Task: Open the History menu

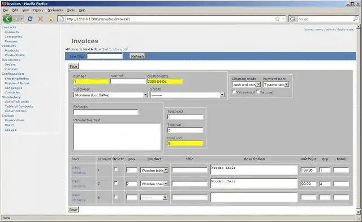Action: pyautogui.click(x=38, y=10)
